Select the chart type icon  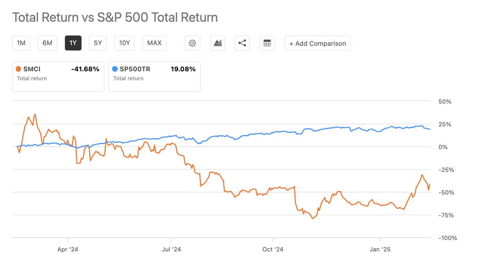[x=217, y=43]
